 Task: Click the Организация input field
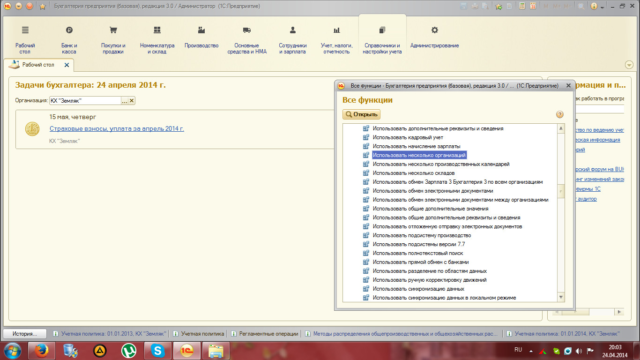click(x=85, y=100)
